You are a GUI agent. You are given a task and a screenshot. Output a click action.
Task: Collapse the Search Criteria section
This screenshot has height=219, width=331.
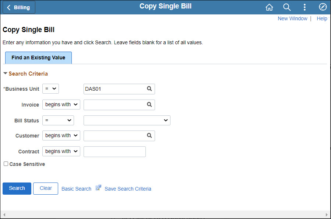6,73
